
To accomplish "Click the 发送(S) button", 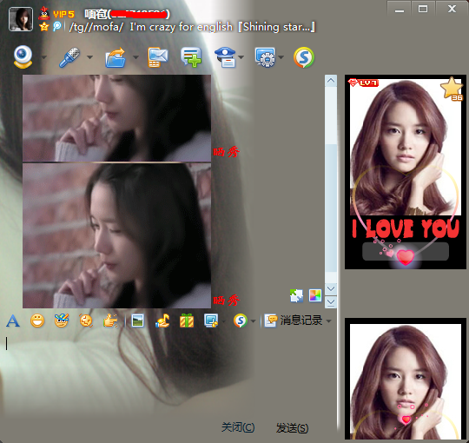I will pyautogui.click(x=292, y=427).
